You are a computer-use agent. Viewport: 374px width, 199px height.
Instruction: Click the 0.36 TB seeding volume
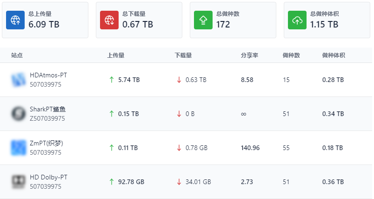click(x=333, y=182)
